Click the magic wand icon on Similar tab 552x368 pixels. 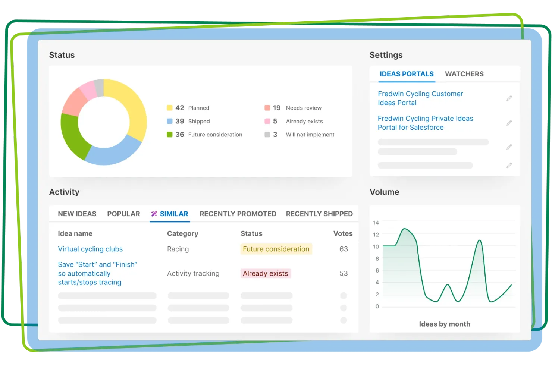(154, 214)
